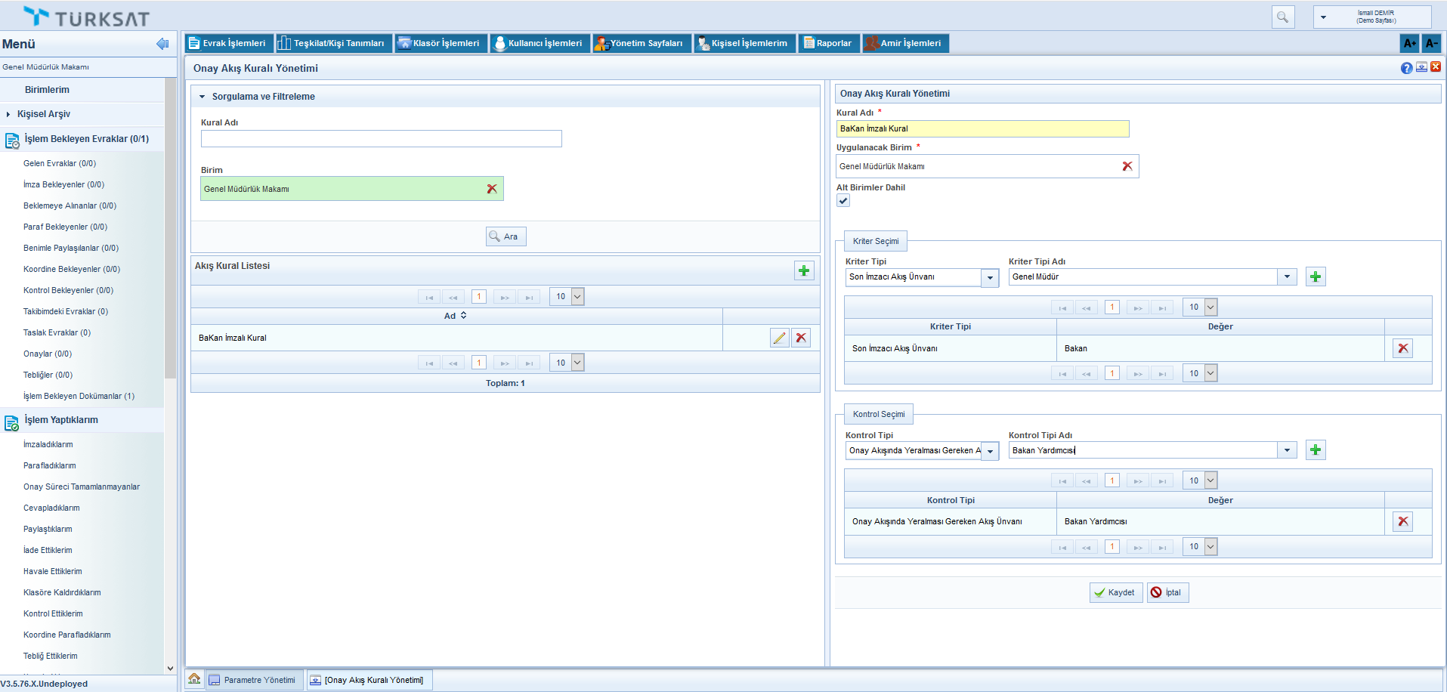The height and width of the screenshot is (692, 1447).
Task: Delete BaKan İmzalı Kural row with red X
Action: click(801, 338)
